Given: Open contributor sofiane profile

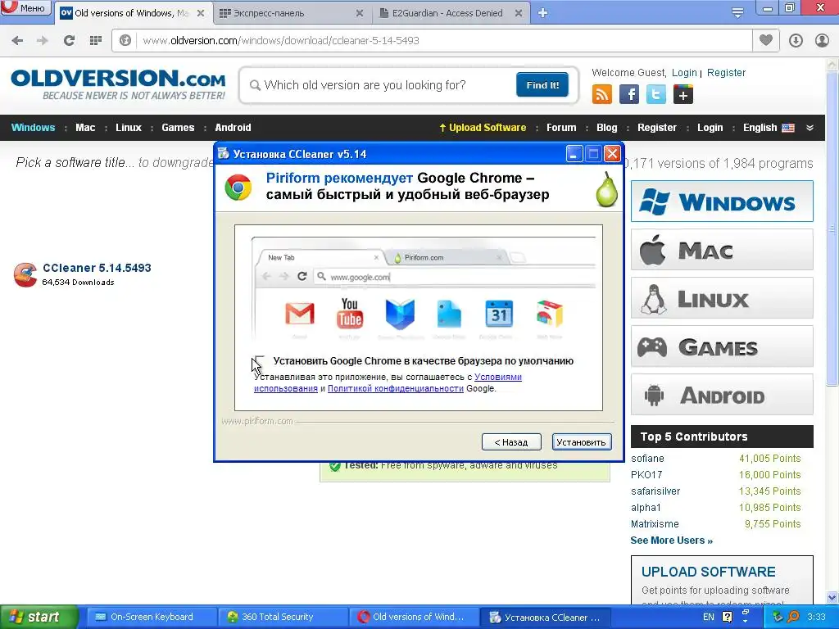Looking at the screenshot, I should (x=647, y=459).
